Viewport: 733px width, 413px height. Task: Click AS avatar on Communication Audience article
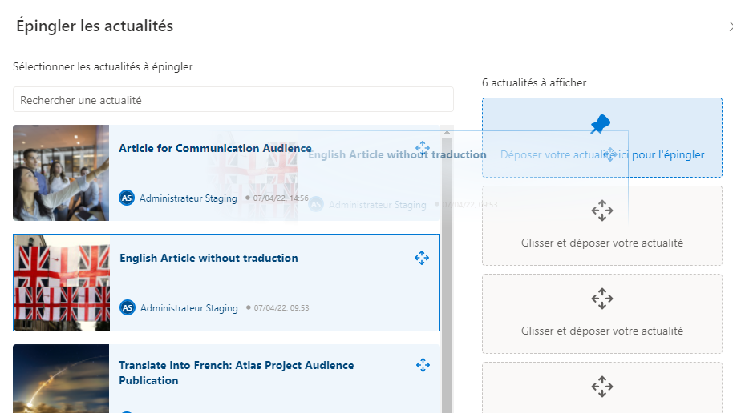tap(127, 198)
